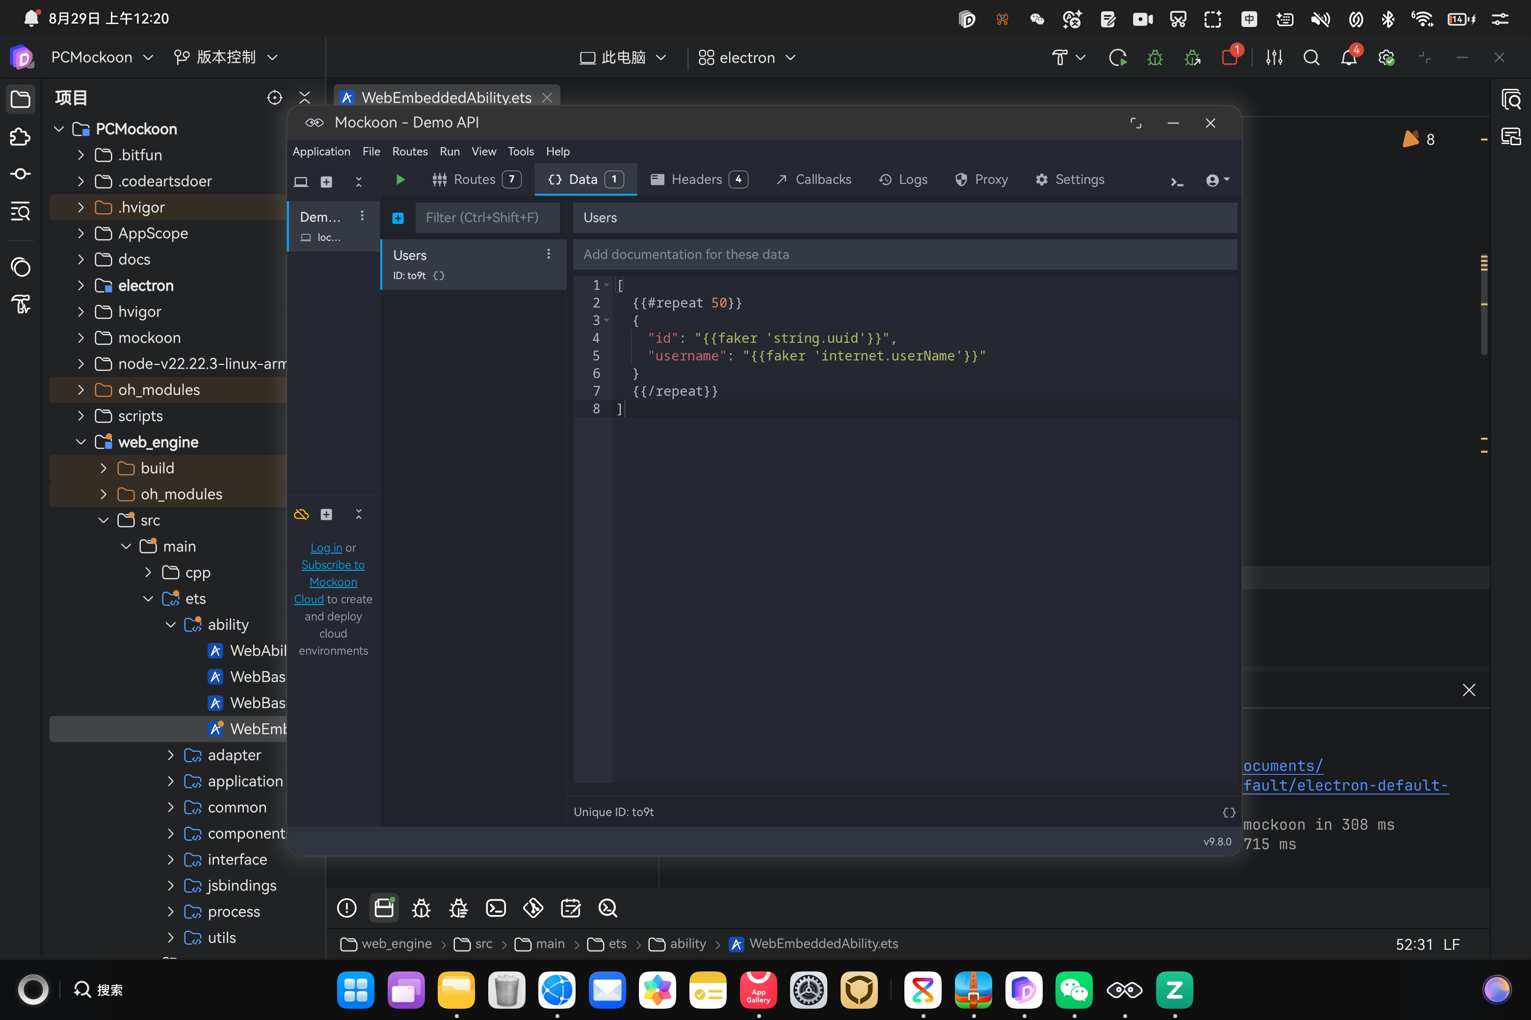
Task: Open the problems warning icon at bottom
Action: [347, 908]
